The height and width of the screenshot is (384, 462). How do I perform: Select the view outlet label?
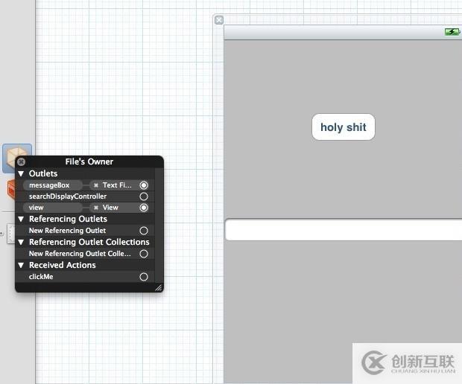point(37,208)
